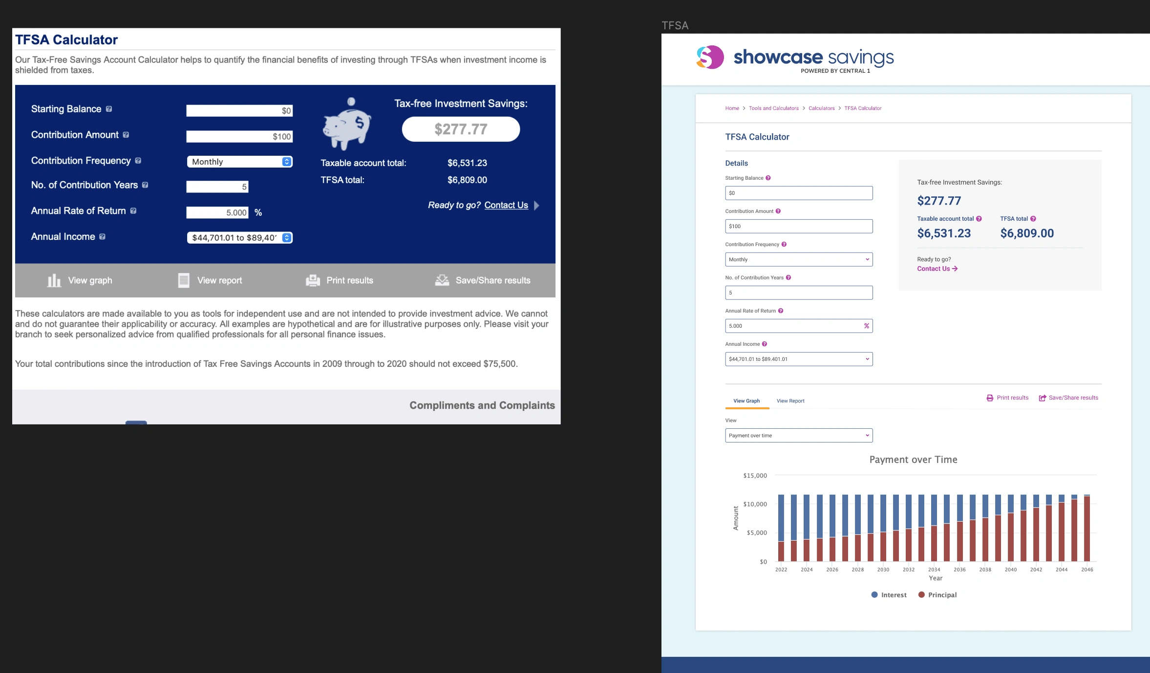This screenshot has width=1150, height=673.
Task: Click the $6,809.00 TFSA total in new design
Action: 1027,233
